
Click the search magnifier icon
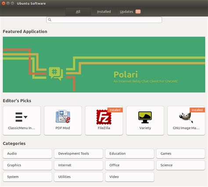50,20
